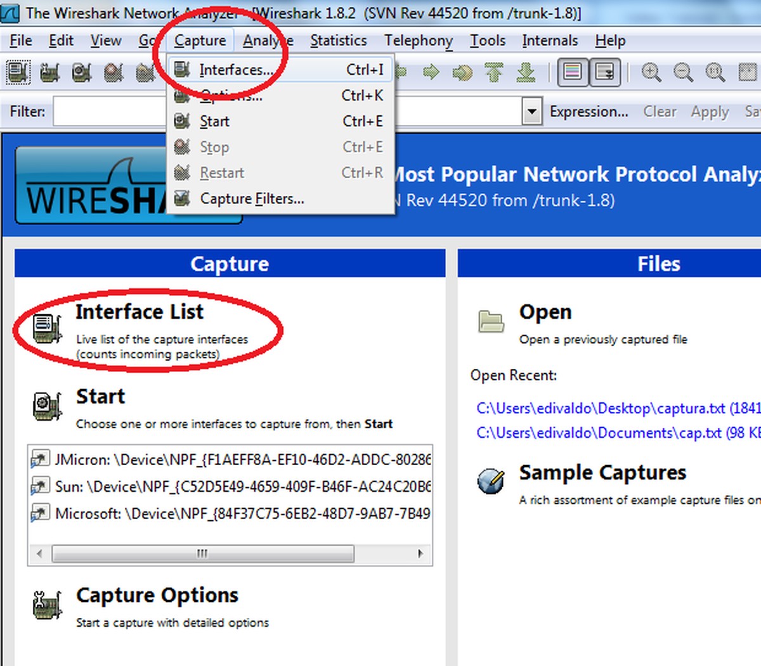This screenshot has height=666, width=761.
Task: Click the Open heading in Files panel
Action: click(545, 312)
